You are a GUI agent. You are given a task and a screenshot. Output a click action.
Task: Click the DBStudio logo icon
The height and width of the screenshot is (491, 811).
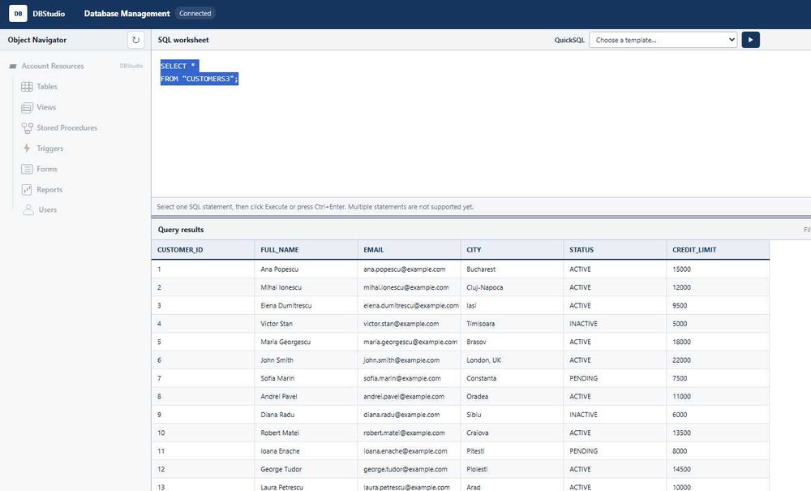(18, 14)
